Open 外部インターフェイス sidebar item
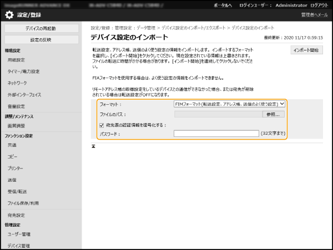This screenshot has height=250, width=333. tap(24, 94)
